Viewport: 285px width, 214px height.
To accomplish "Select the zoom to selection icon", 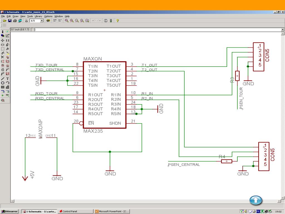I will (87, 21).
